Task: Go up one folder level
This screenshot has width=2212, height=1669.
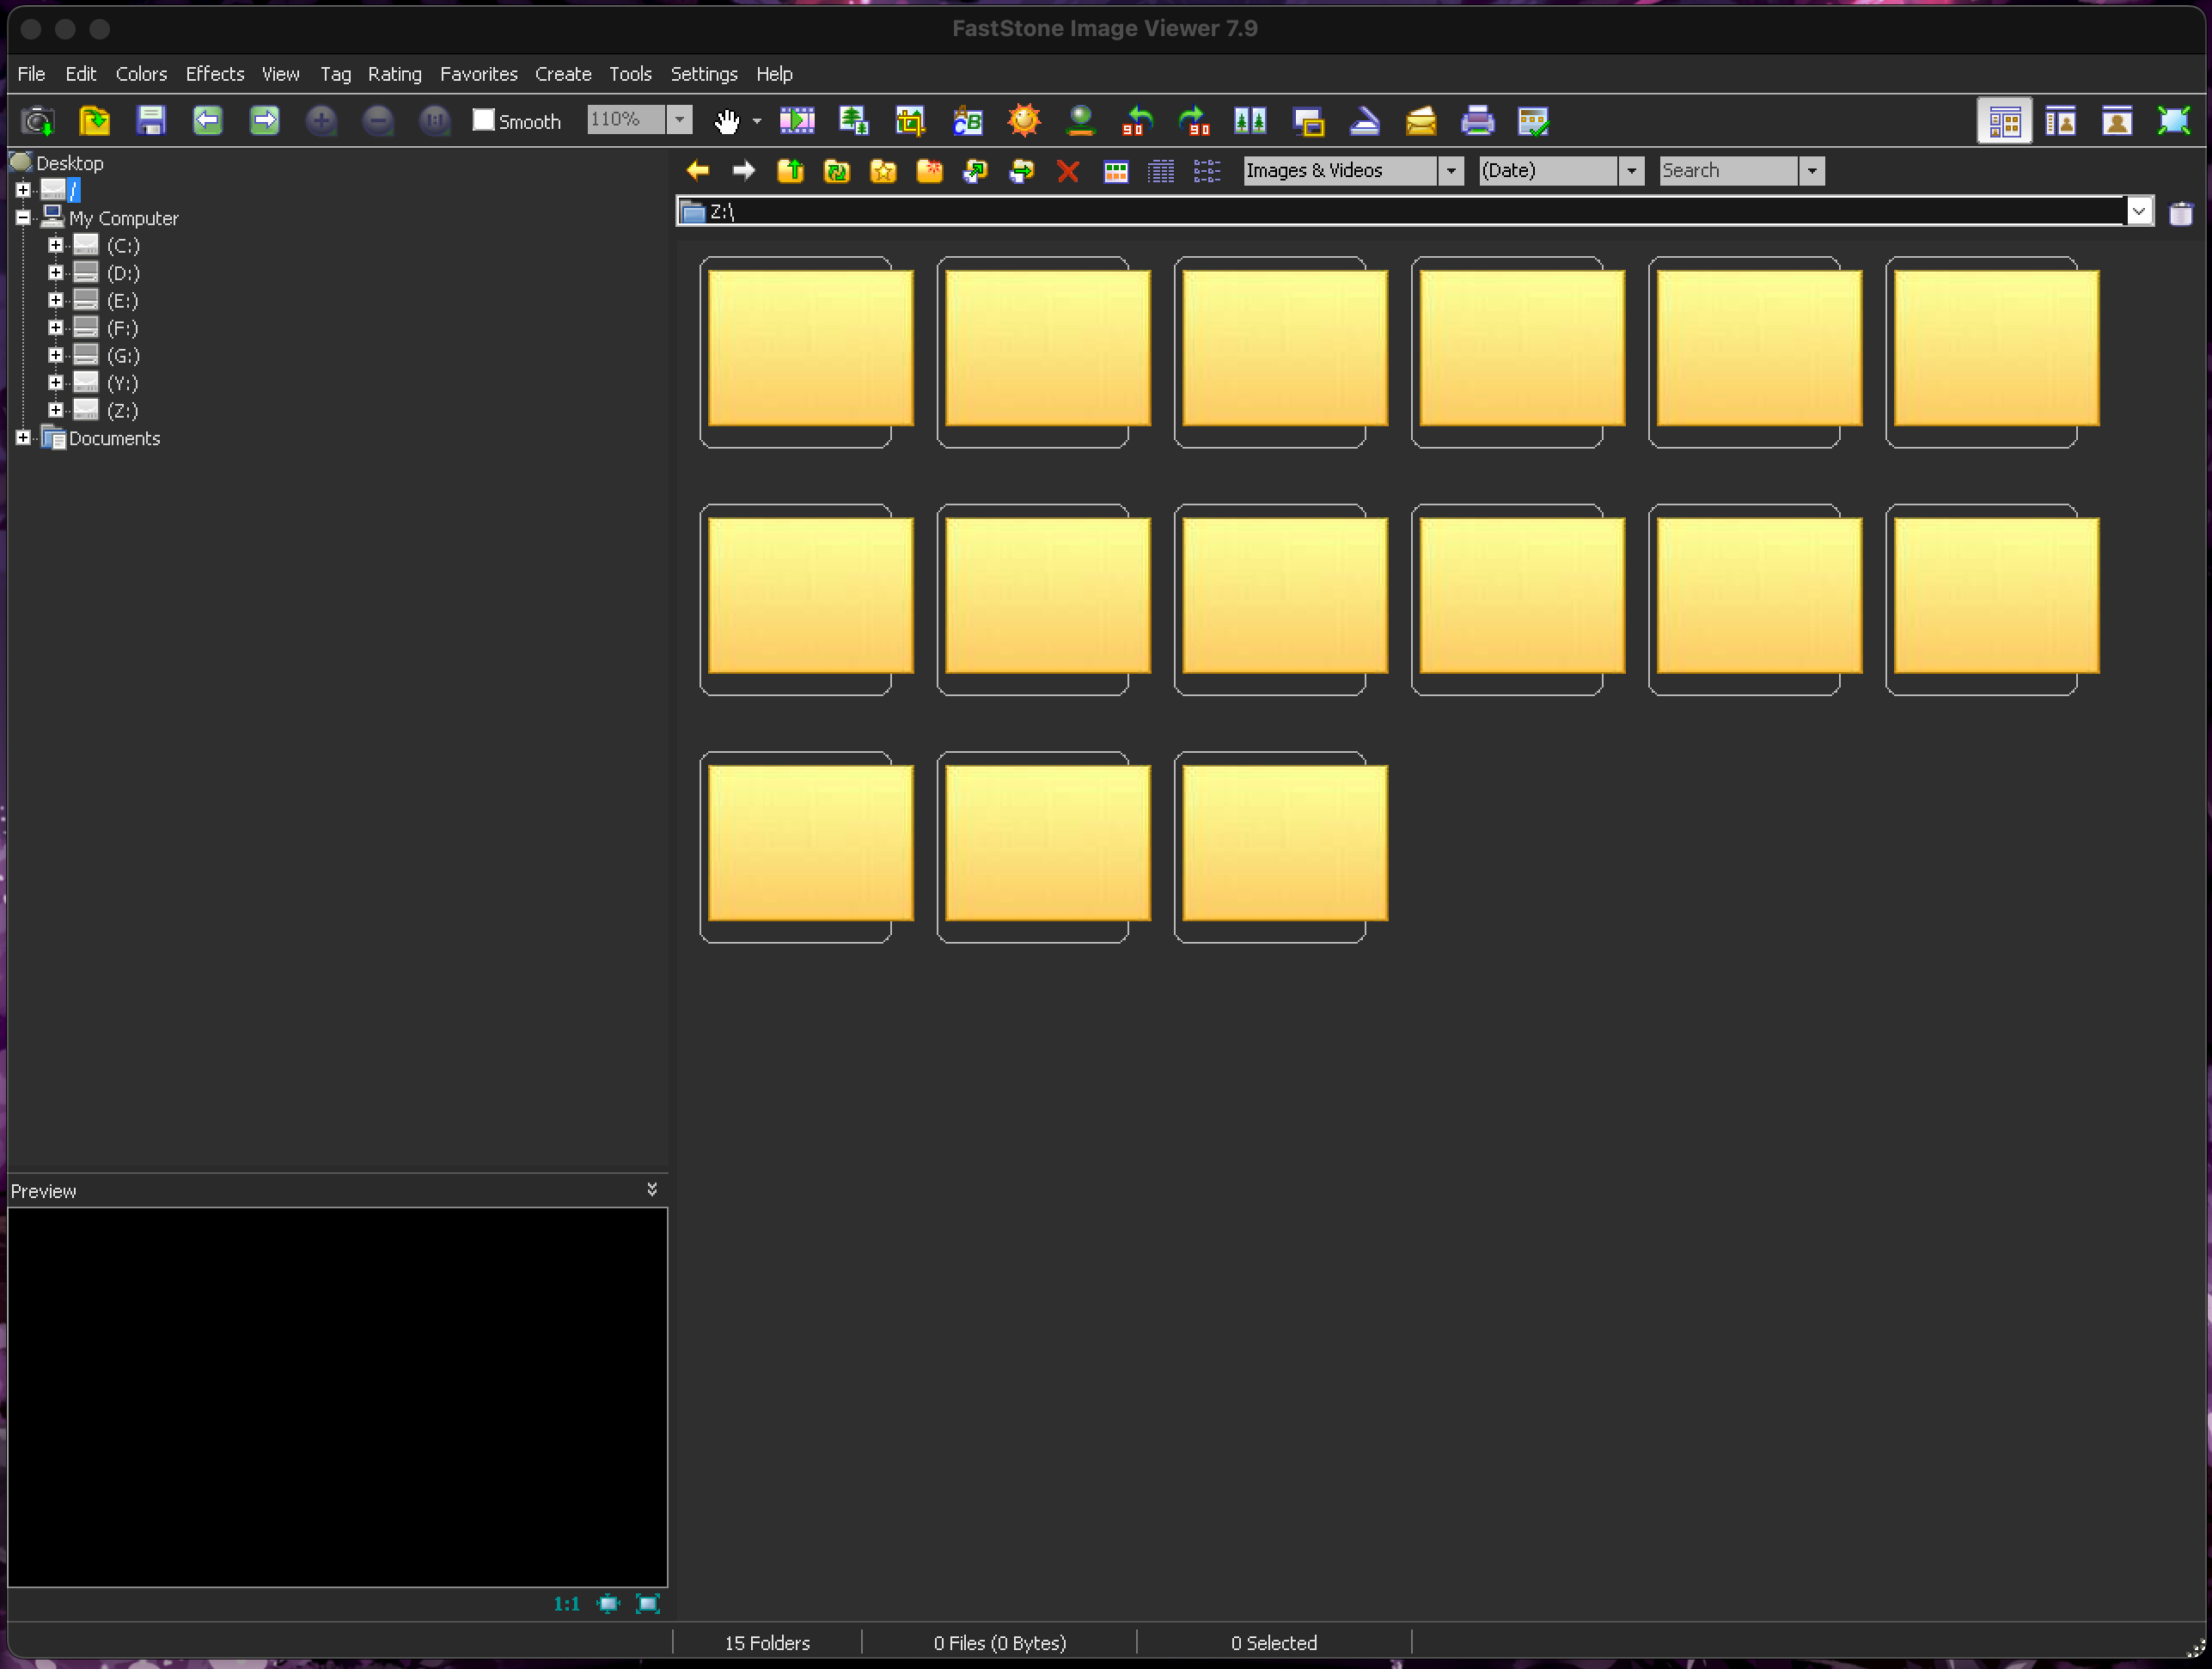Action: (790, 171)
